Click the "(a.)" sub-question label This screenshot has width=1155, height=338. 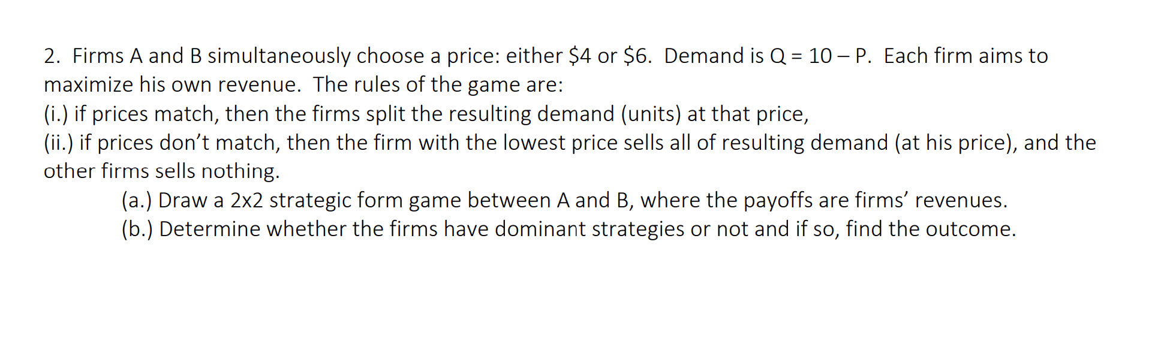[136, 200]
